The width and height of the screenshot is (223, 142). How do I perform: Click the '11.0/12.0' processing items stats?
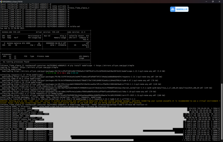(x=192, y=129)
